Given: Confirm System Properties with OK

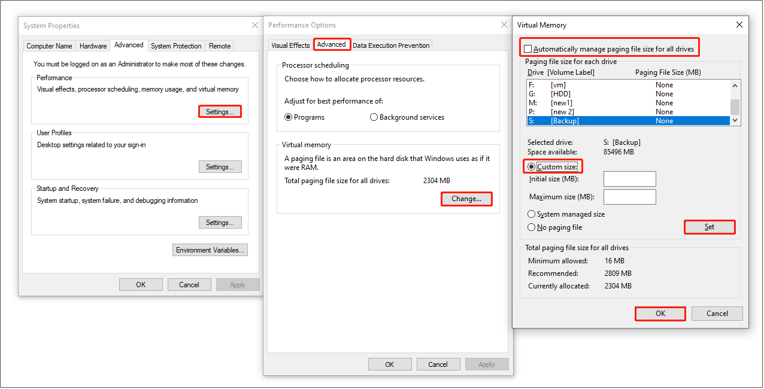Looking at the screenshot, I should pyautogui.click(x=141, y=285).
